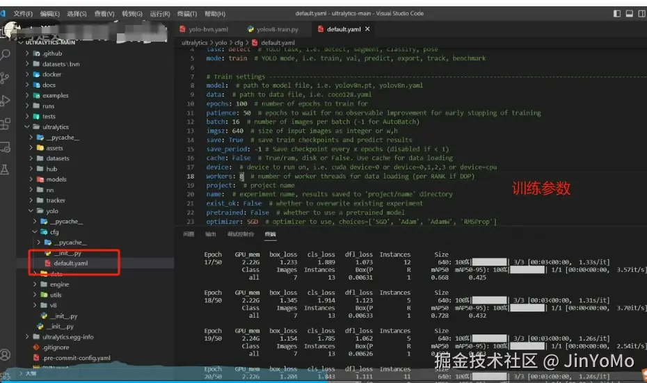Image resolution: width=647 pixels, height=383 pixels.
Task: Open Run and Debug view icon
Action: tap(5, 100)
